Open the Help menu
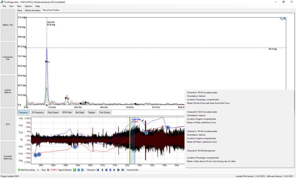 click(38, 6)
